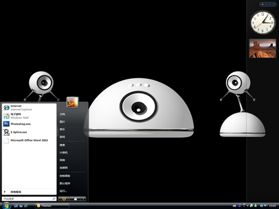
Task: Lock the computer with the padlock button
Action: coord(75,199)
